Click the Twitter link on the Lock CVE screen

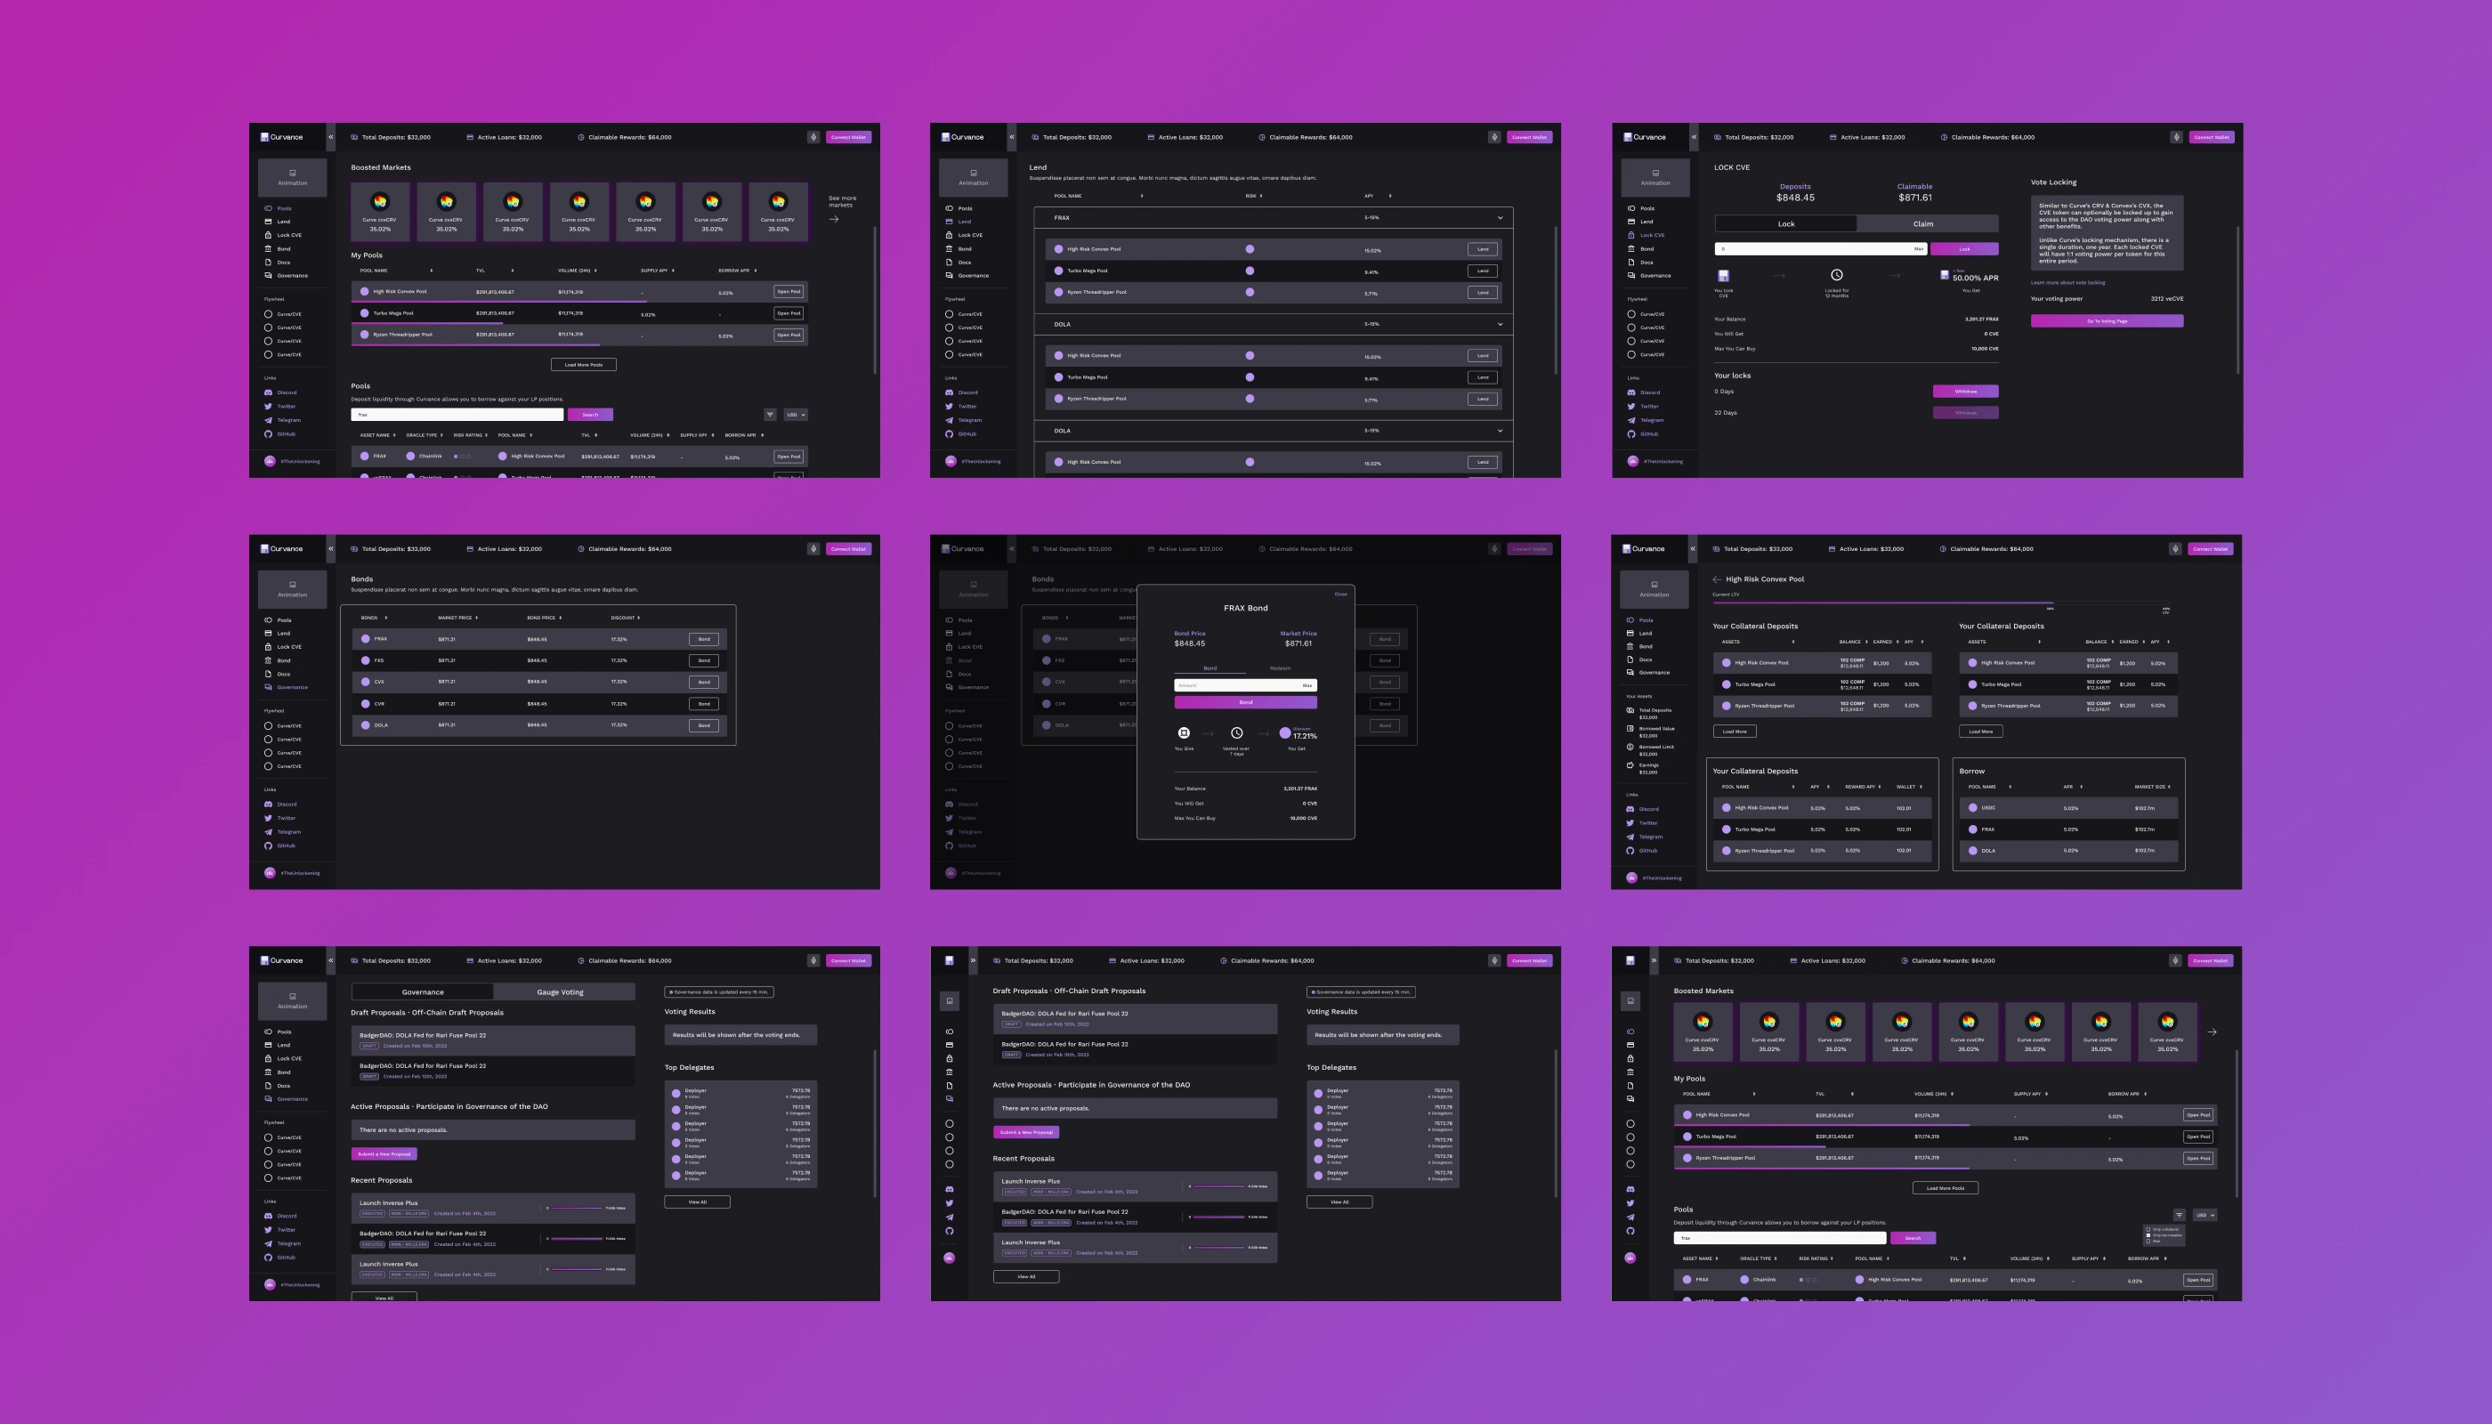tap(1643, 406)
